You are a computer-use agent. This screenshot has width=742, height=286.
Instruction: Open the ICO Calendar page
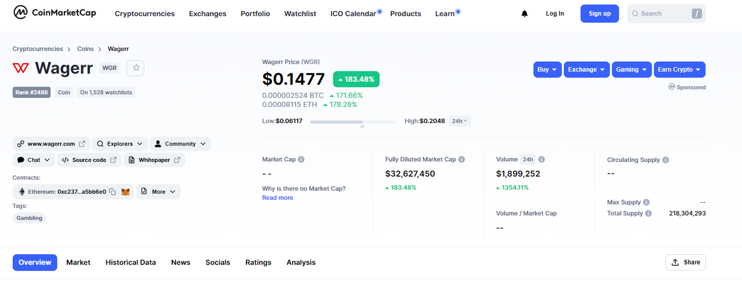[x=353, y=13]
